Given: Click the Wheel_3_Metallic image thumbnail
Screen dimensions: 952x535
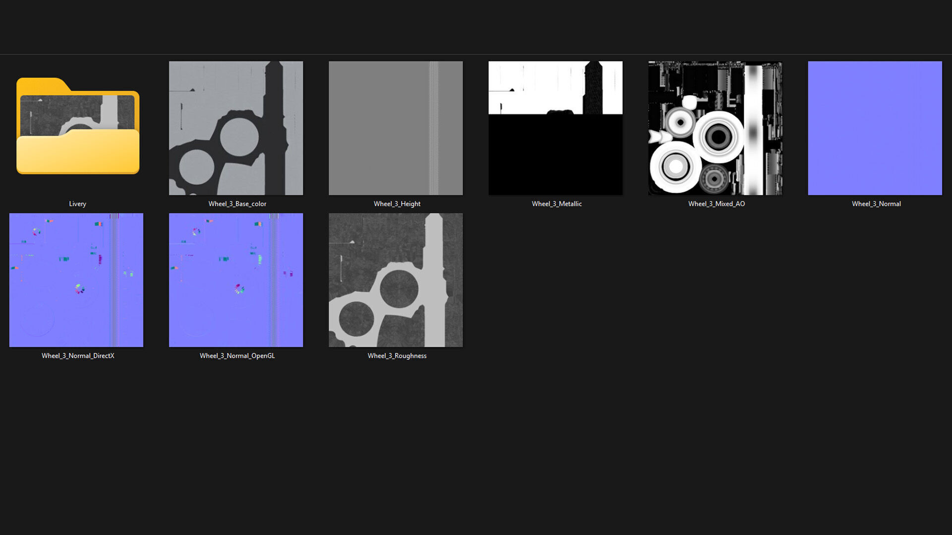Looking at the screenshot, I should [555, 128].
